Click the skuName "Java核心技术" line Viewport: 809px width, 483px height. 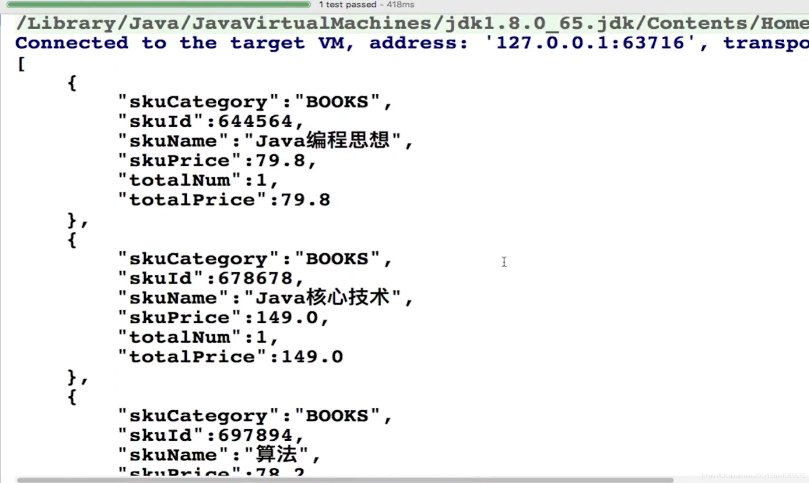tap(265, 298)
